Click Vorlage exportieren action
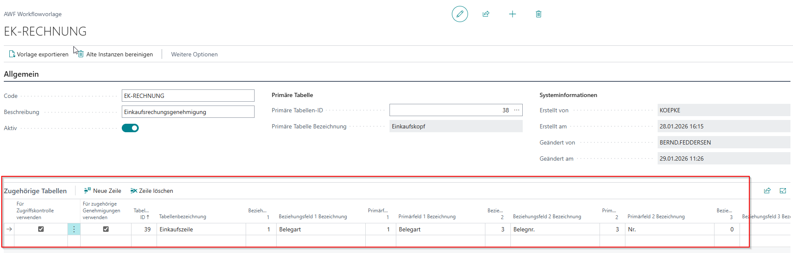 pyautogui.click(x=39, y=54)
